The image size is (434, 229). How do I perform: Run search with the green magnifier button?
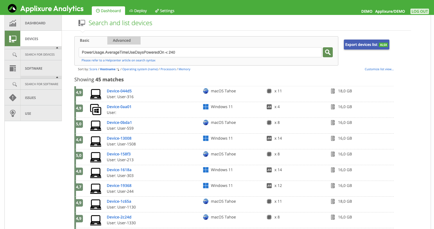(x=328, y=52)
